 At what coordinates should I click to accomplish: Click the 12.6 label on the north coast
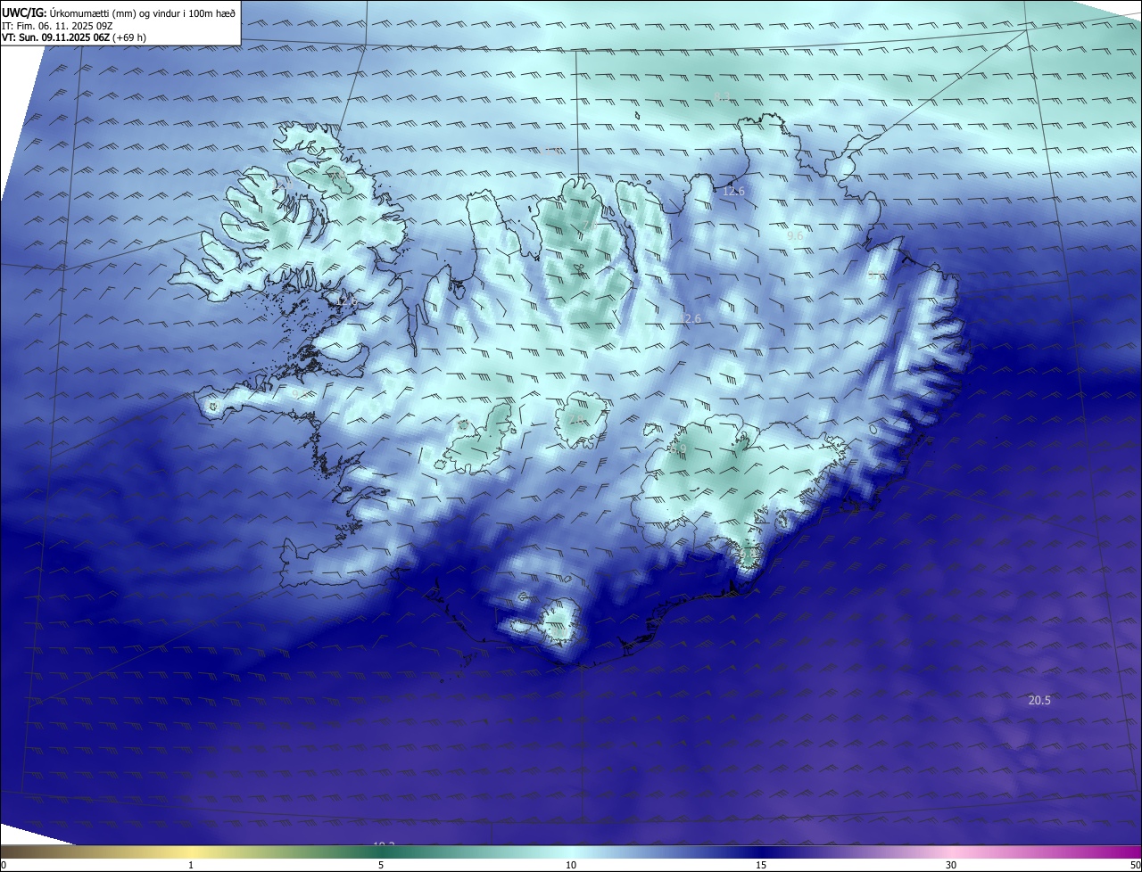(x=733, y=191)
